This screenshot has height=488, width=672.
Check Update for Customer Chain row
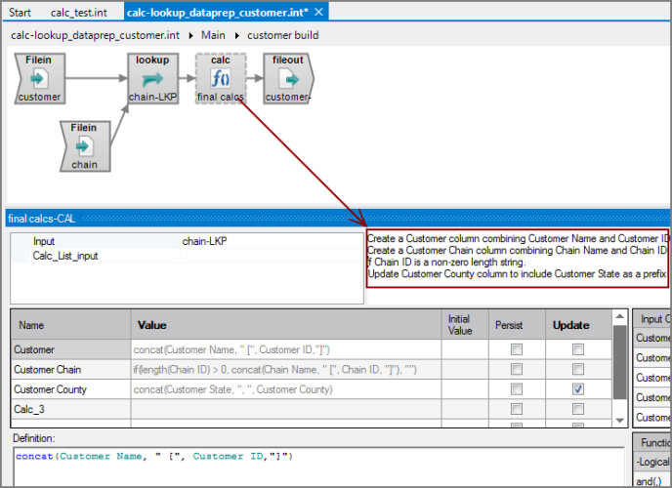580,370
